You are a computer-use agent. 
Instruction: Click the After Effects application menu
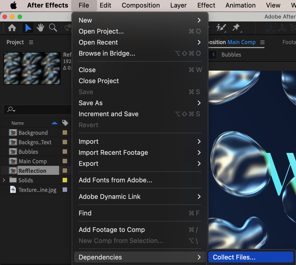[x=48, y=6]
